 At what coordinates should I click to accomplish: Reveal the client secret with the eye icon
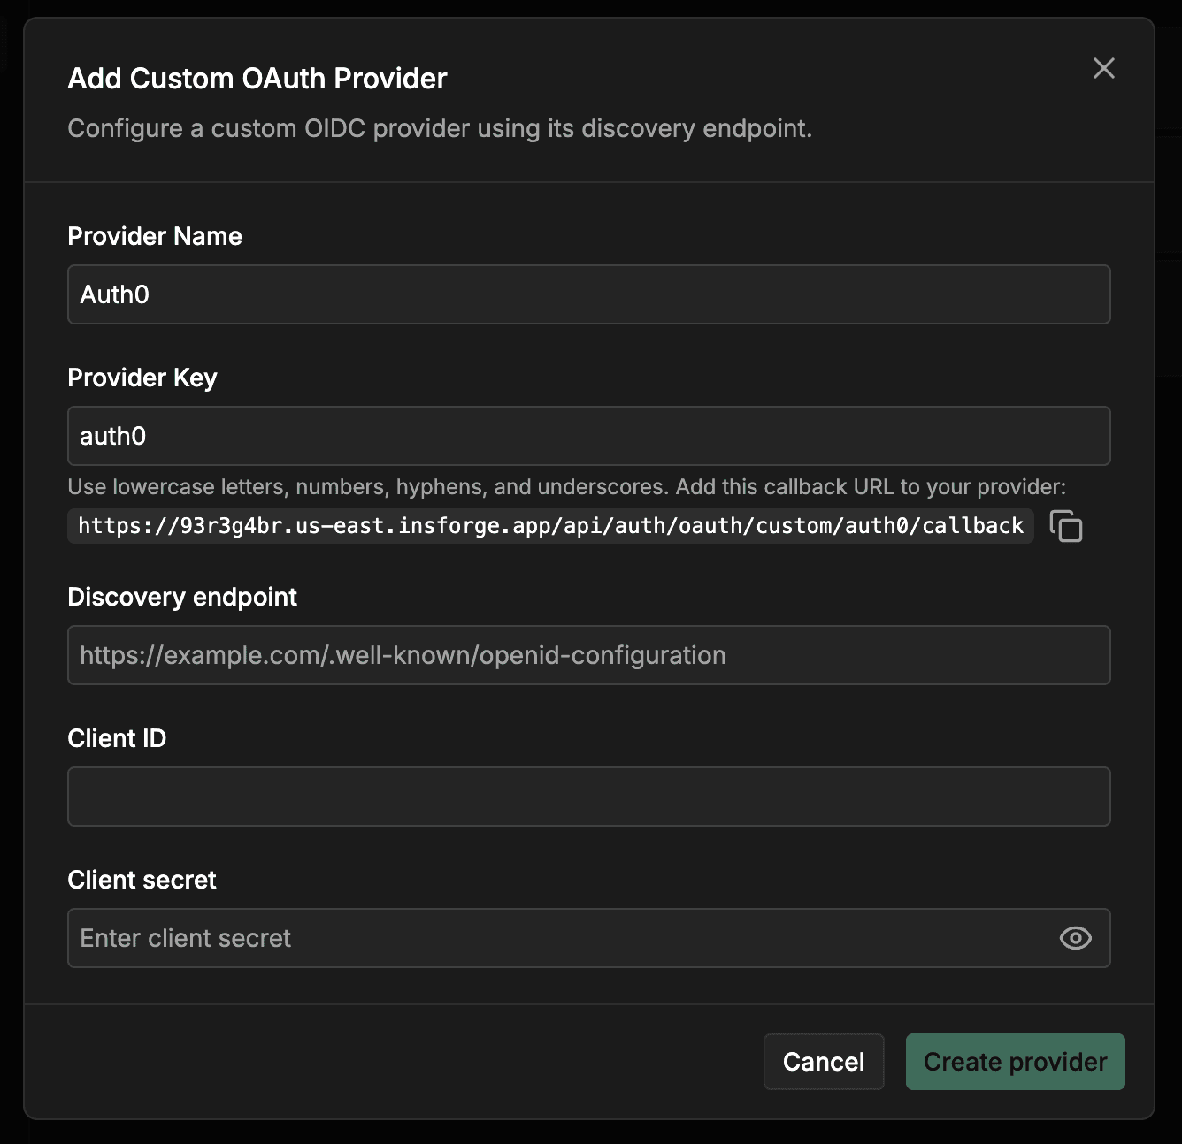(1075, 938)
